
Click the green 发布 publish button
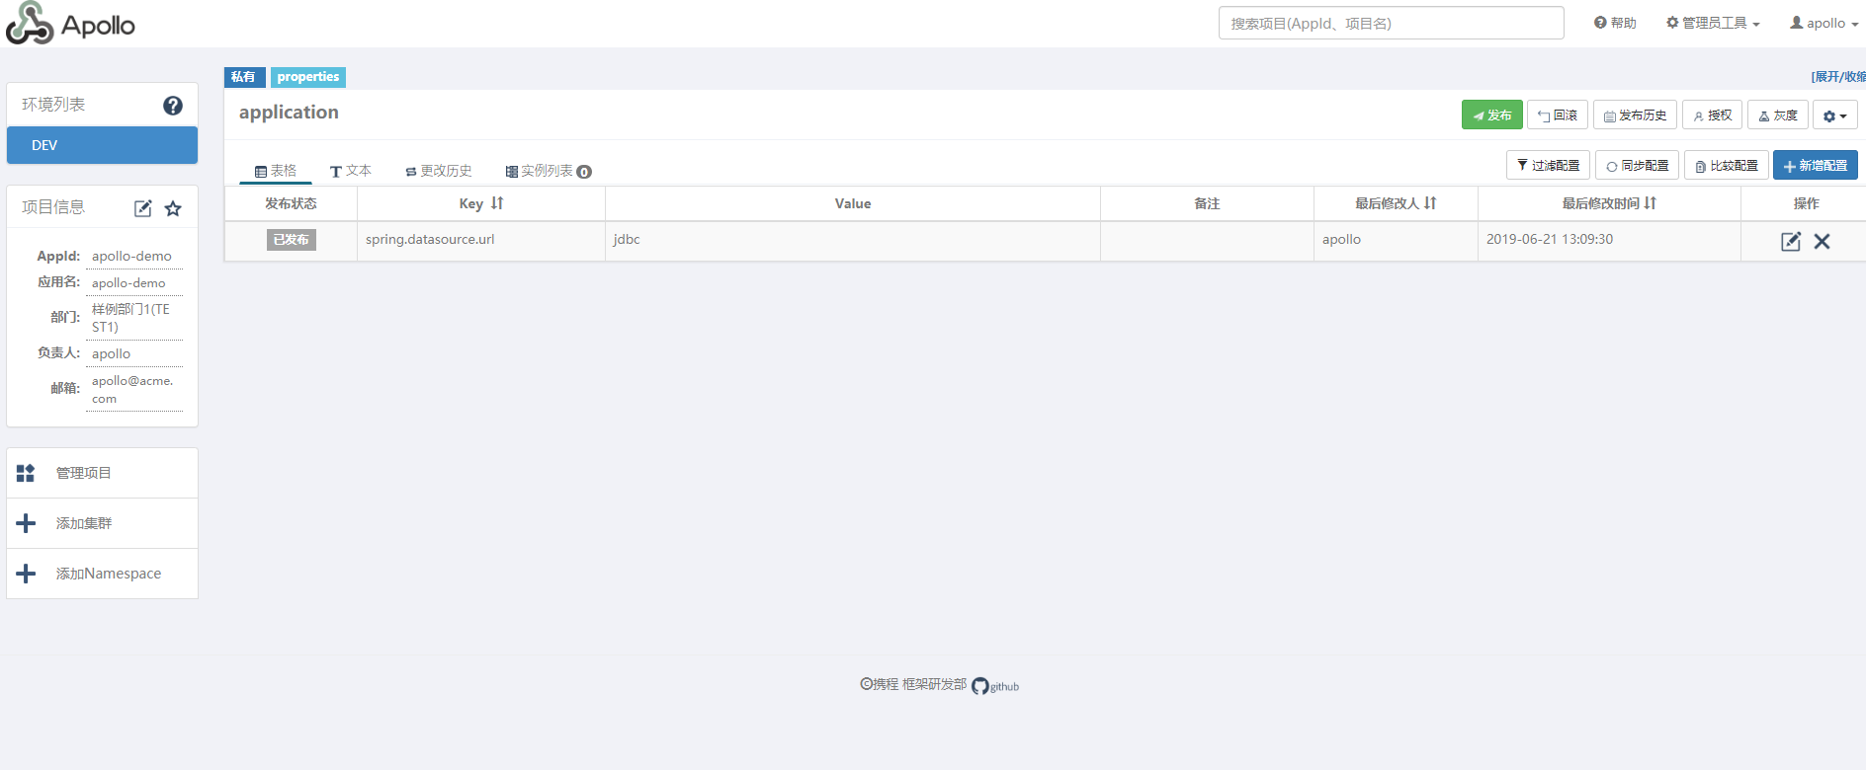(1491, 115)
